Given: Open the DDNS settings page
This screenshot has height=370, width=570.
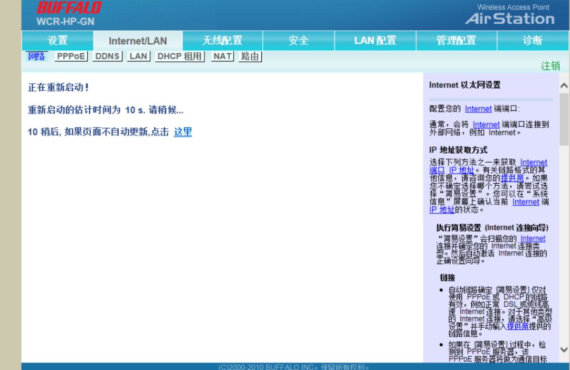Looking at the screenshot, I should pyautogui.click(x=107, y=56).
